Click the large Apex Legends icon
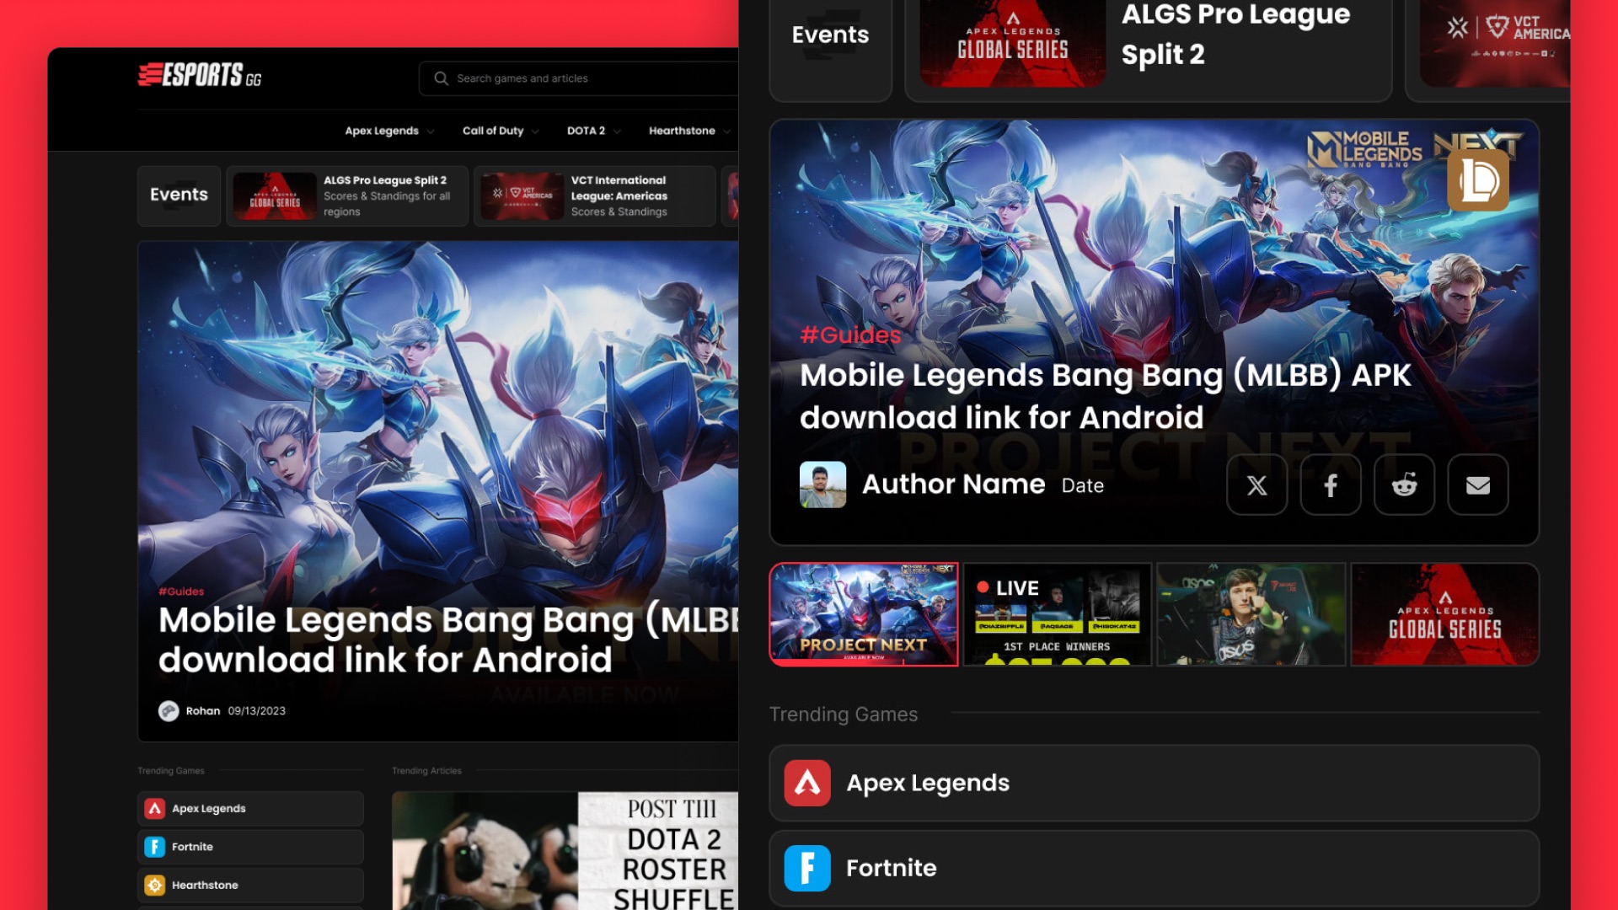The height and width of the screenshot is (910, 1618). (x=807, y=784)
